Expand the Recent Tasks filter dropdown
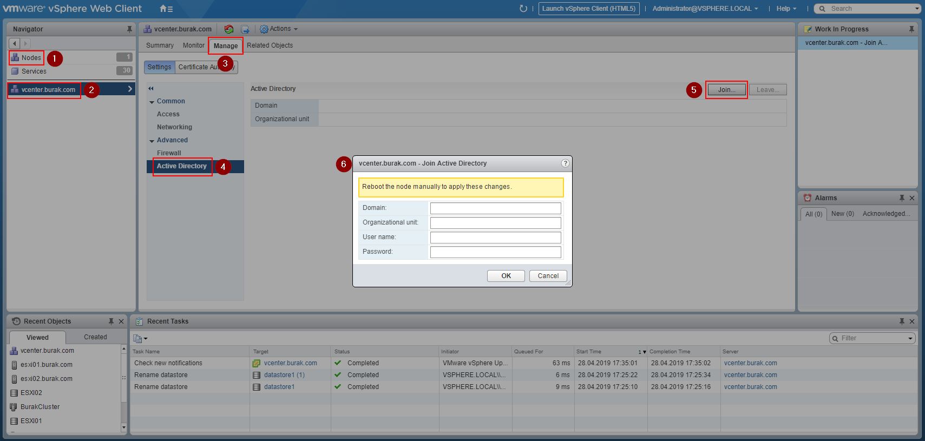925x441 pixels. [910, 338]
